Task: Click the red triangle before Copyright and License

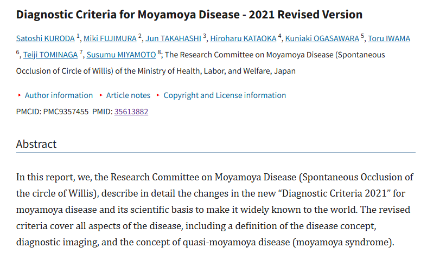Action: tap(158, 95)
